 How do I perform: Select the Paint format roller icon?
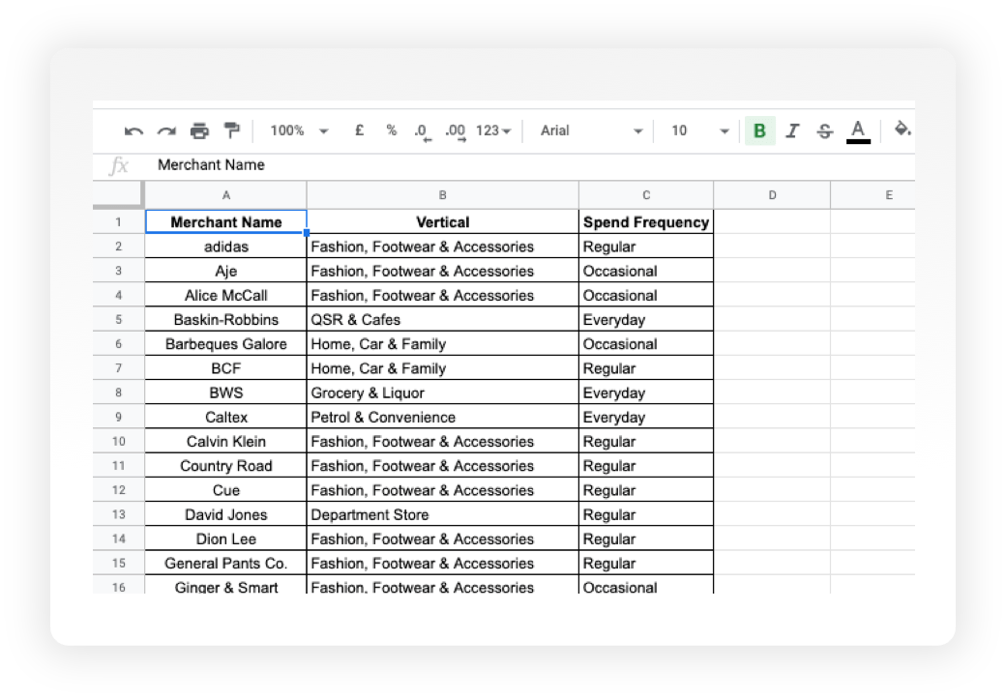(x=231, y=131)
